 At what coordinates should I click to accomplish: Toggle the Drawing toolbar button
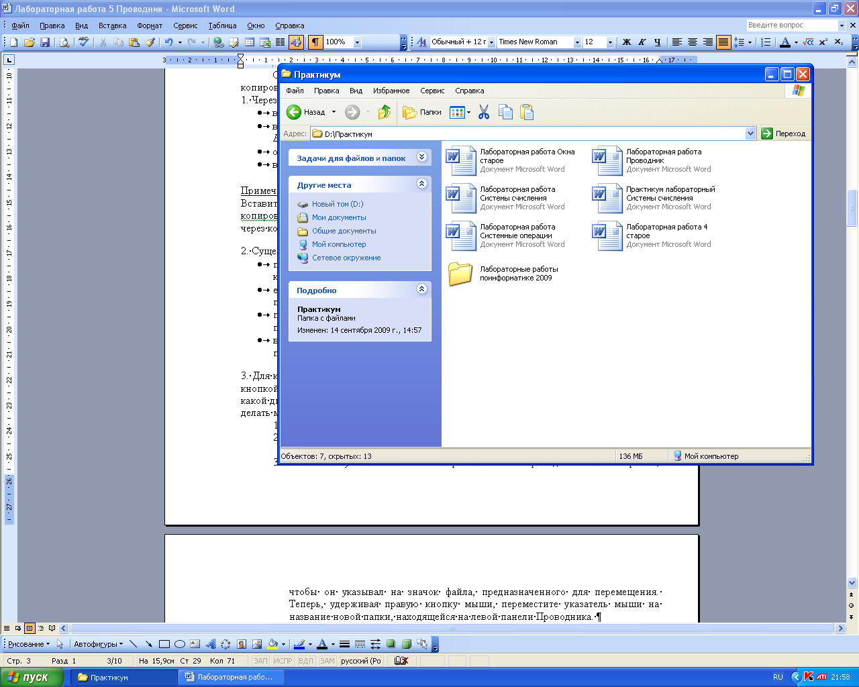[297, 42]
